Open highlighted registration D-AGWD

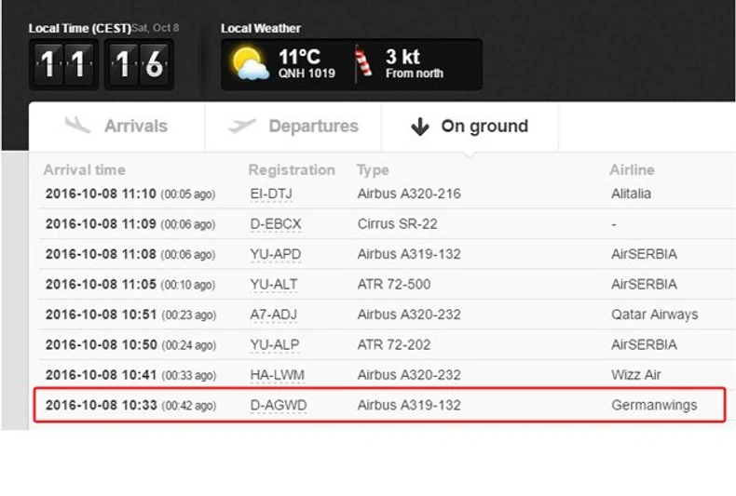[279, 406]
